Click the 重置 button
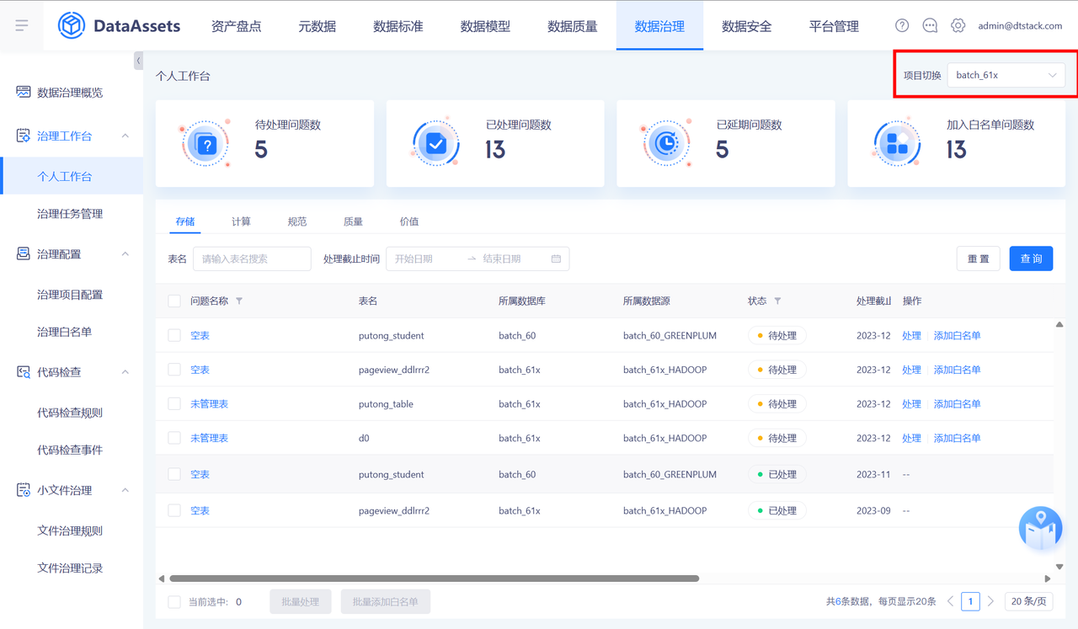This screenshot has height=629, width=1078. 979,259
